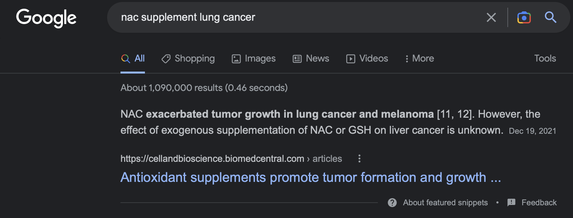Open search by image camera icon
This screenshot has height=218, width=573.
pos(524,17)
